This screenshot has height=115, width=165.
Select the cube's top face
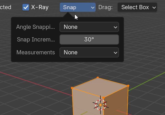click(x=100, y=87)
